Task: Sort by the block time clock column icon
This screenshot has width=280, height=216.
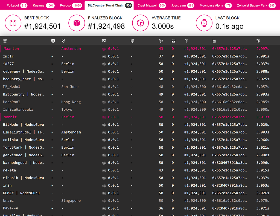Action: (x=258, y=41)
